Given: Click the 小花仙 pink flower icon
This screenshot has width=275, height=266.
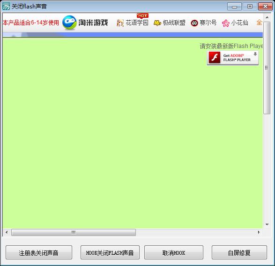Looking at the screenshot, I should [226, 23].
